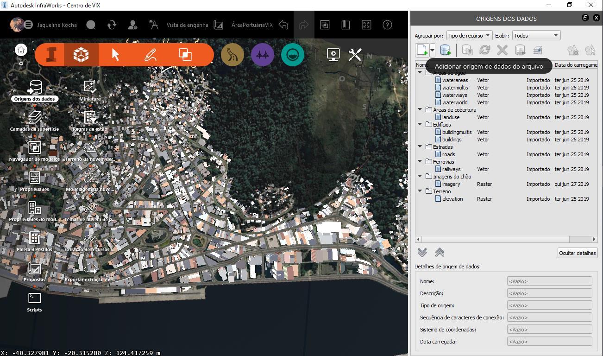This screenshot has width=603, height=356.
Task: Click Ocultar detalhes button
Action: click(578, 253)
